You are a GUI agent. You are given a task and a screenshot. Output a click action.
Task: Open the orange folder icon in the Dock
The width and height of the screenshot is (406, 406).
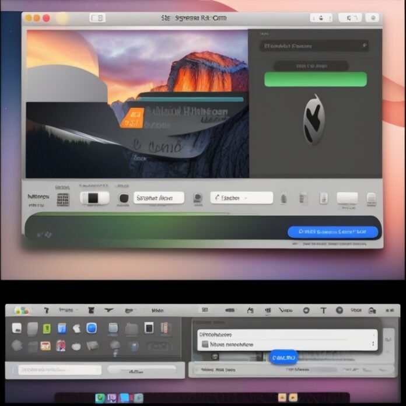[282, 397]
